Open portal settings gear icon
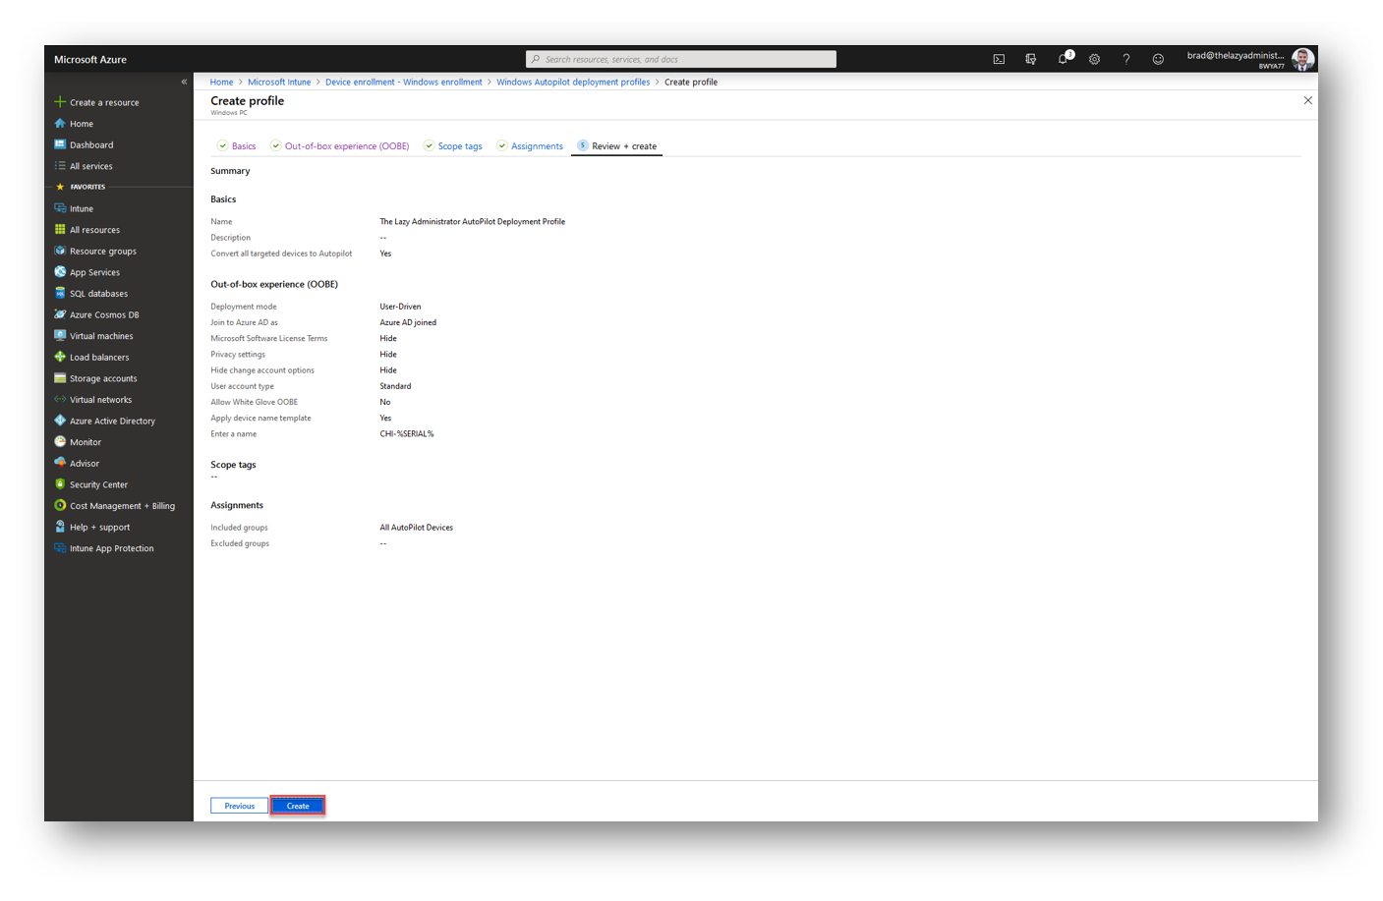Image resolution: width=1383 pixels, height=901 pixels. pos(1094,59)
